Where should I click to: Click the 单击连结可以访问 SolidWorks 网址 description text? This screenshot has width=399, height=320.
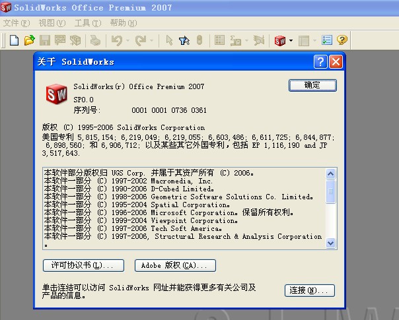pyautogui.click(x=149, y=291)
